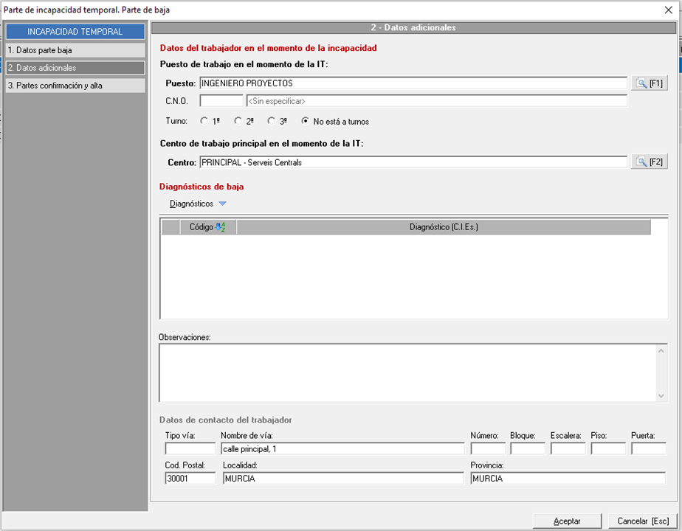Click the Cod. Postal field

190,478
